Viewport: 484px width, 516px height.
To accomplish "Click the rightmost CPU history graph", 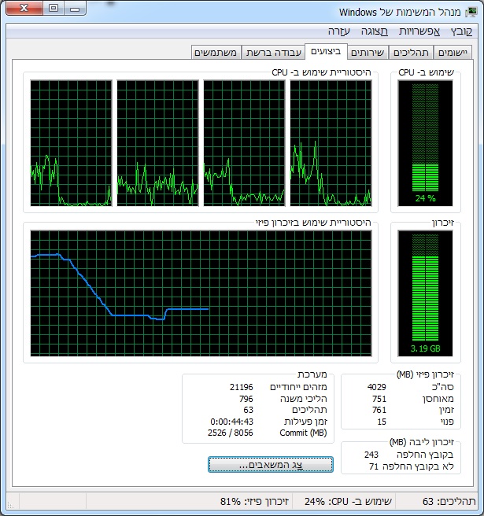I will point(330,143).
